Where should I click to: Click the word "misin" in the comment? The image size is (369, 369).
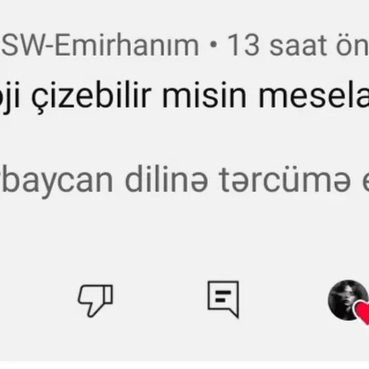point(204,95)
